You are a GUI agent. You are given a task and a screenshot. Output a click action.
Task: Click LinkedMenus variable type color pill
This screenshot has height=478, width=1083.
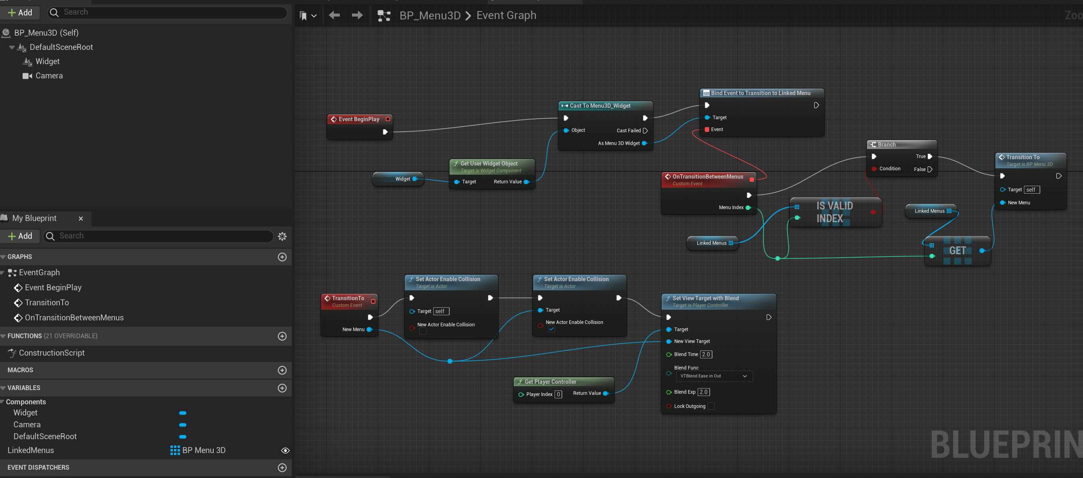tap(175, 450)
